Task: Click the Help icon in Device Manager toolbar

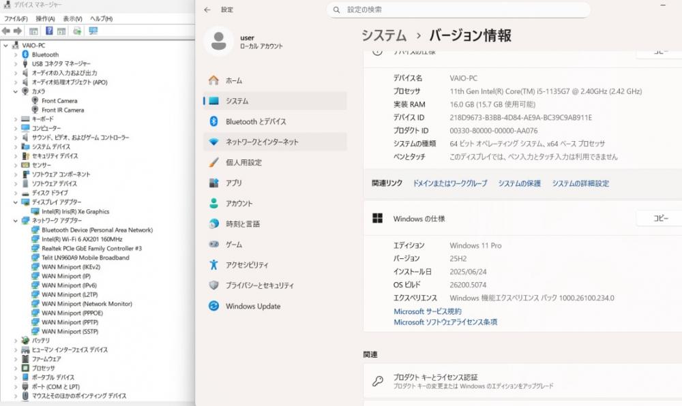Action: coord(49,31)
